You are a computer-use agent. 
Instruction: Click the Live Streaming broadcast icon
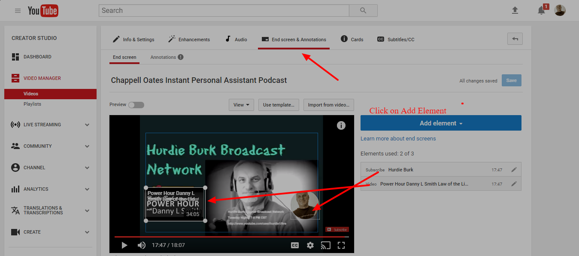coord(15,125)
